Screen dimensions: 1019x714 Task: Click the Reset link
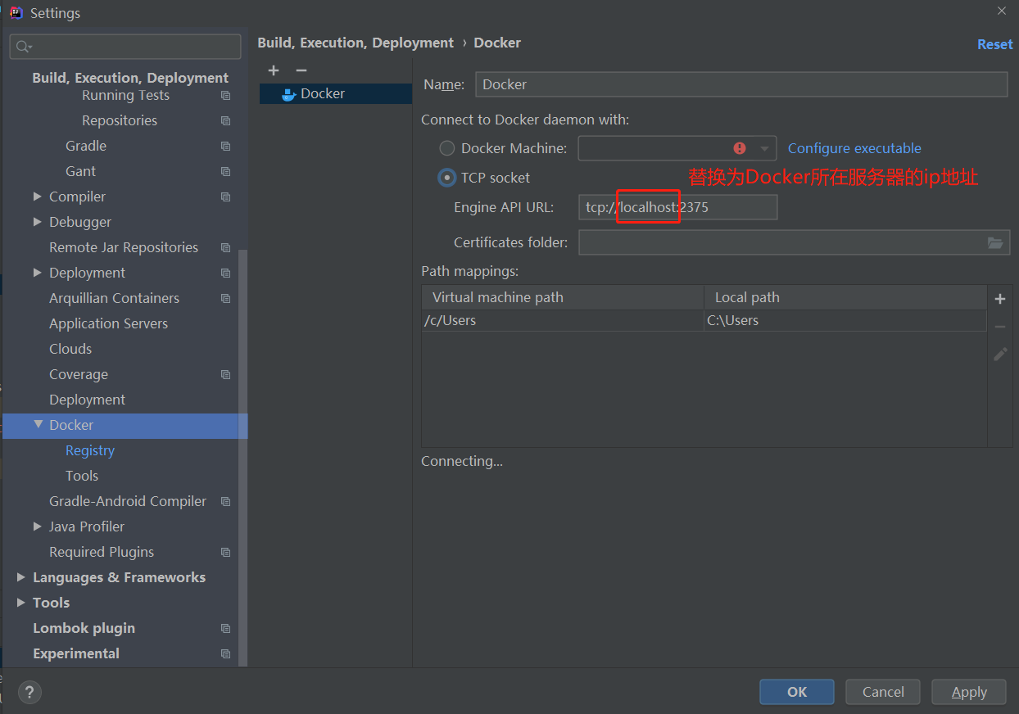(x=995, y=44)
